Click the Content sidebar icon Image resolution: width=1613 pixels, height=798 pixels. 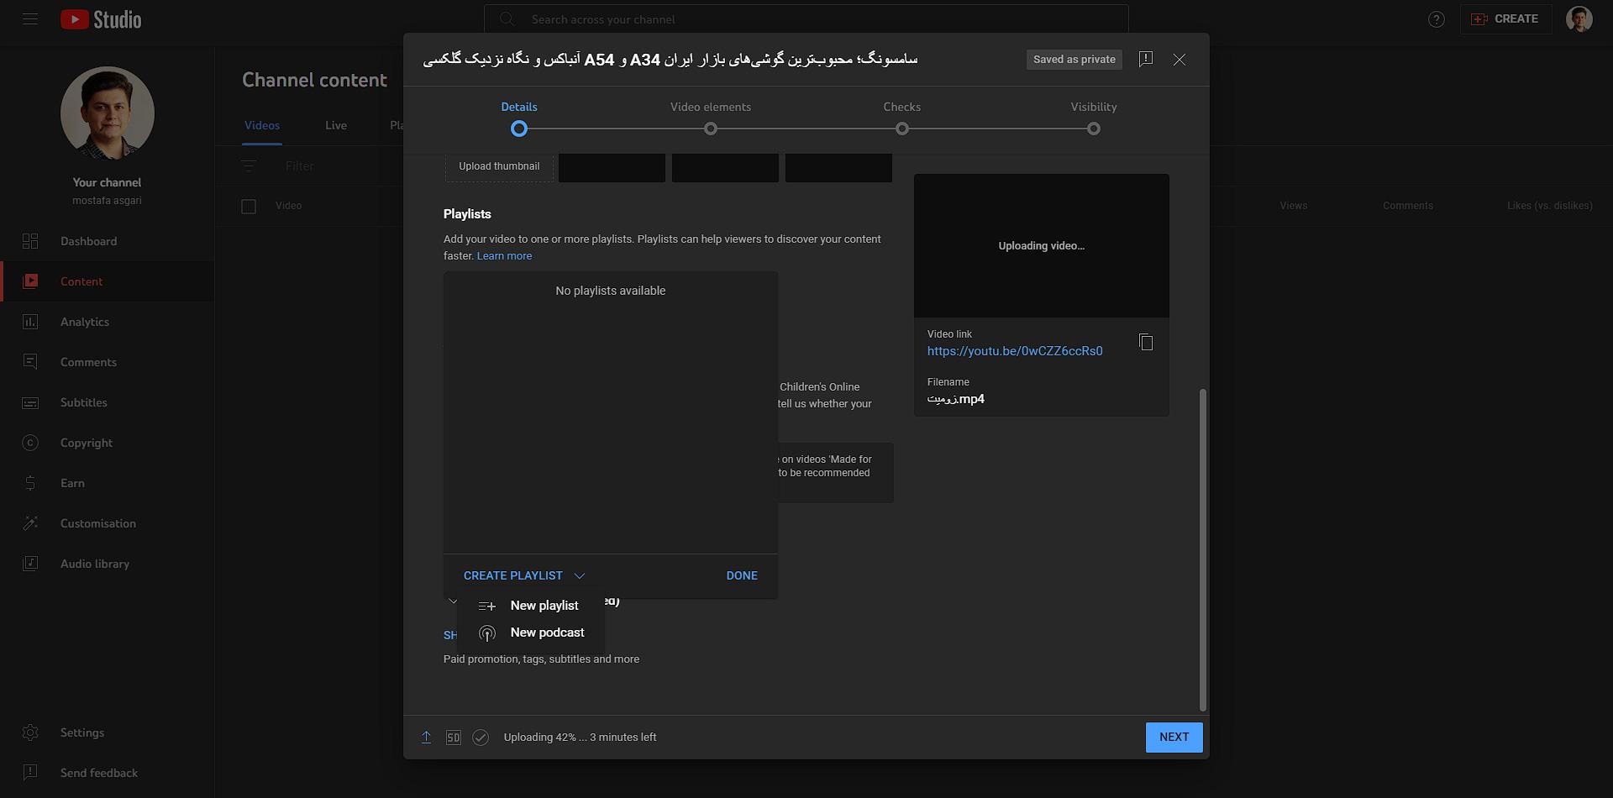(30, 281)
